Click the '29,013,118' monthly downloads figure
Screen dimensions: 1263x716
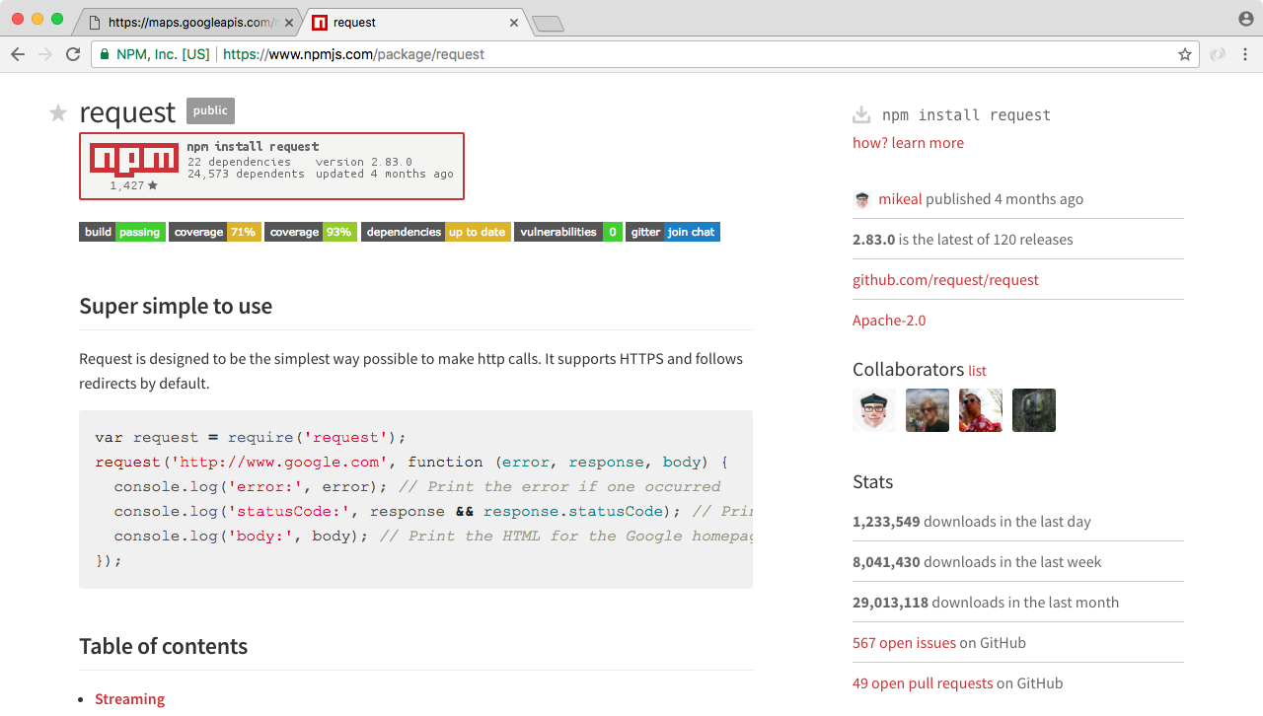(890, 603)
